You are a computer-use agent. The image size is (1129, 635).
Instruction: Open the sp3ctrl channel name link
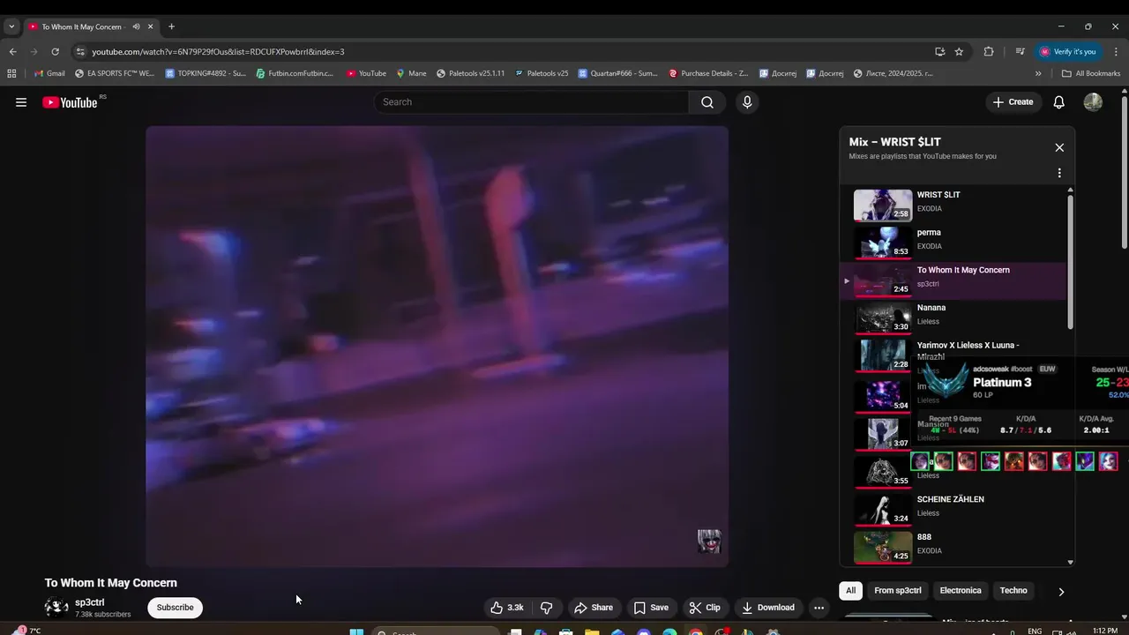click(x=90, y=602)
